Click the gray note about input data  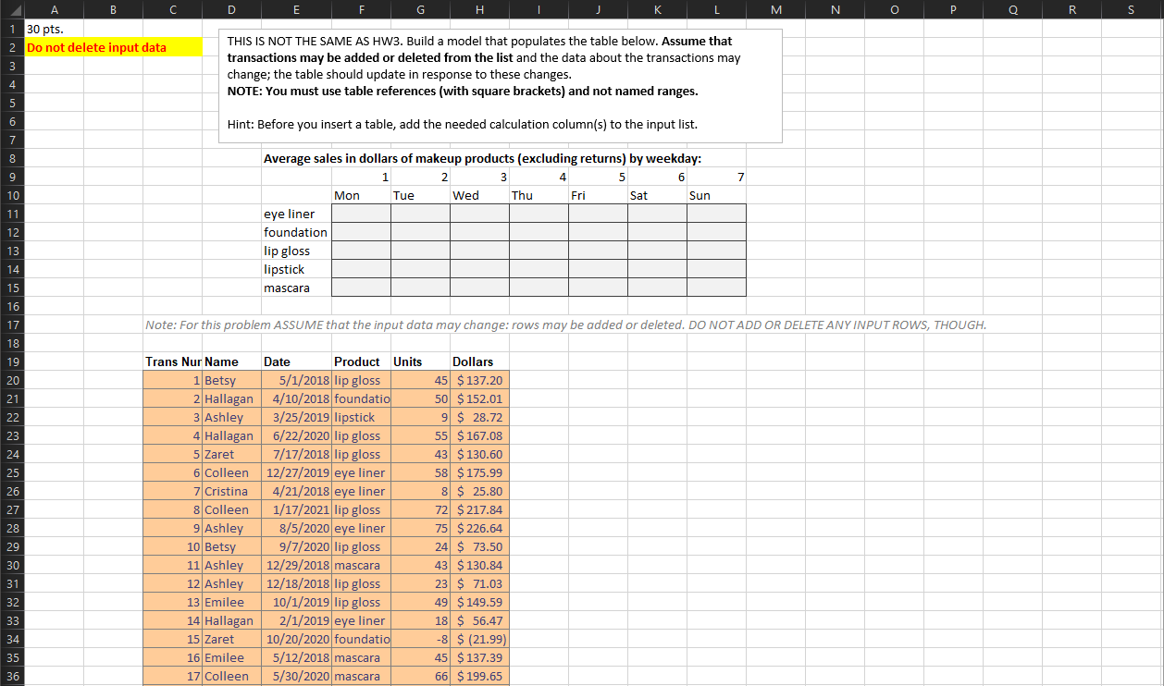click(565, 325)
